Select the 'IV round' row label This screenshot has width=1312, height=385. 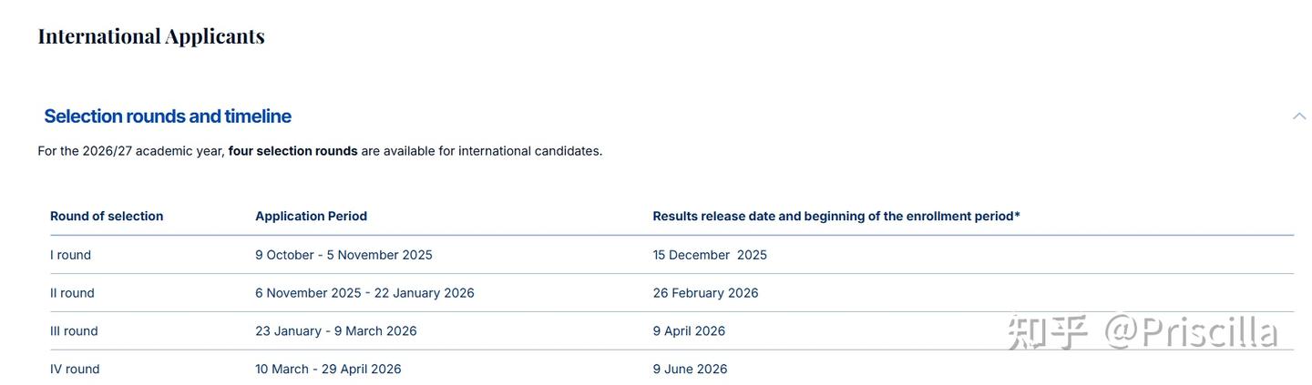pyautogui.click(x=75, y=369)
